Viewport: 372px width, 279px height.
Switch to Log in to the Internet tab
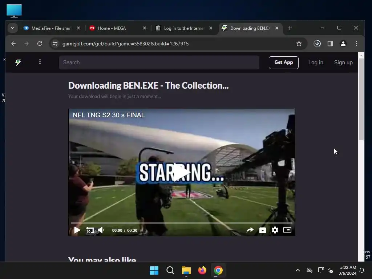(183, 28)
